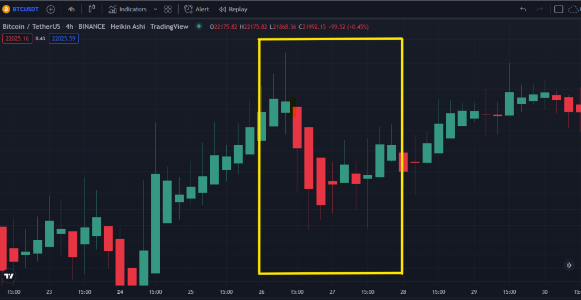Redo the chart action
The width and height of the screenshot is (581, 300).
(540, 9)
